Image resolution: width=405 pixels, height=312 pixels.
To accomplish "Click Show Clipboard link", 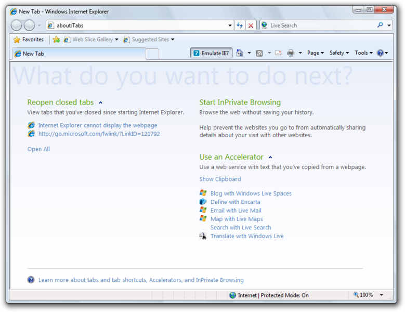I will click(x=220, y=179).
